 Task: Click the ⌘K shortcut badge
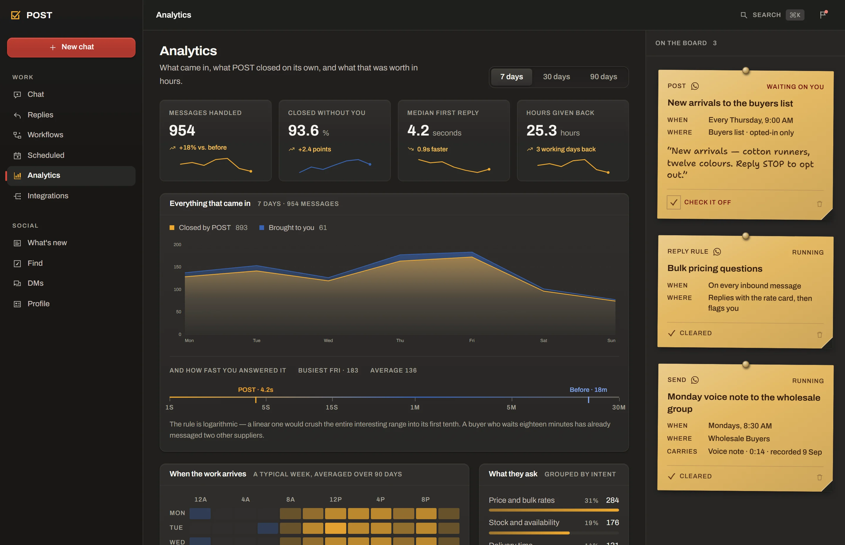(x=795, y=15)
